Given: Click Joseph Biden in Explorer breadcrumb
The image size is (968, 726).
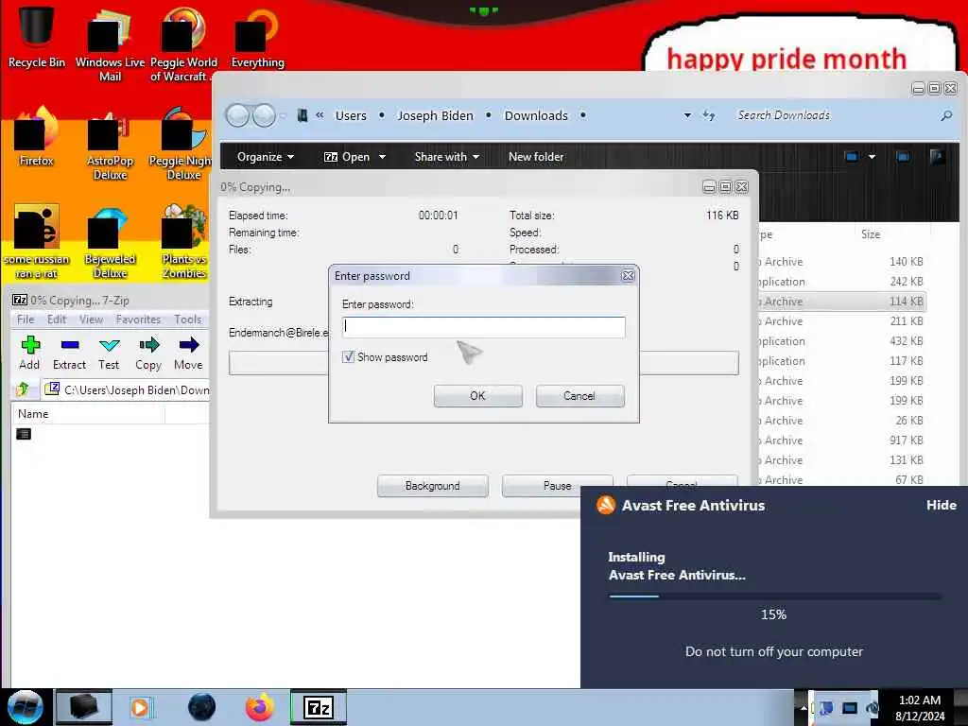Looking at the screenshot, I should tap(435, 115).
